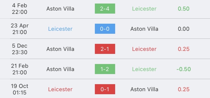
Task: Select Aston Villa in the 4 Feb match
Action: [60, 9]
